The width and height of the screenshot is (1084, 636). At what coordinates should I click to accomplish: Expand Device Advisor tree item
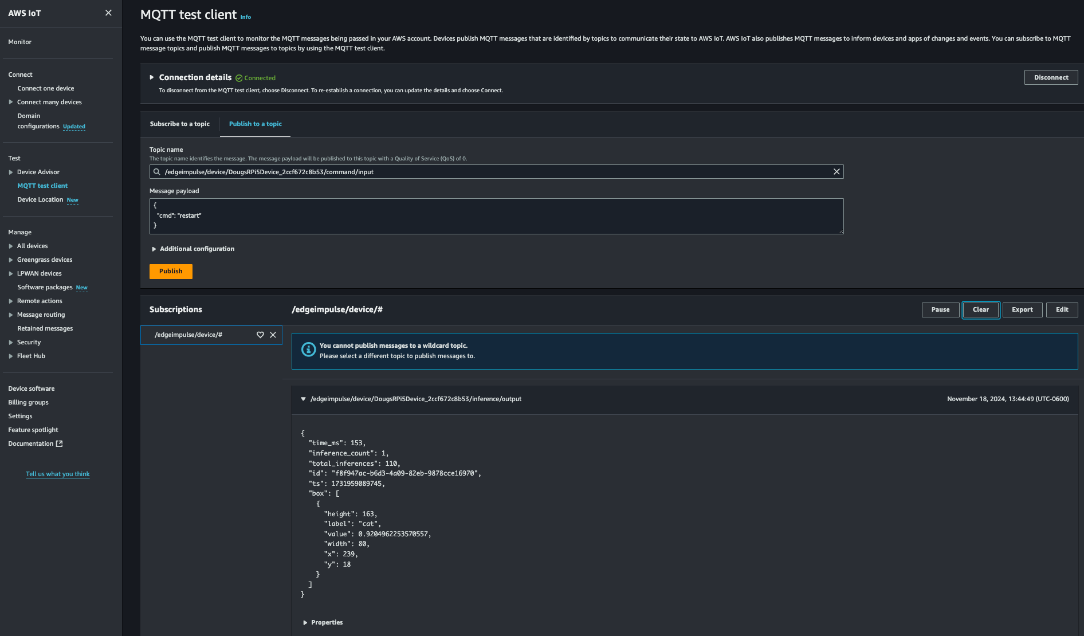(10, 172)
